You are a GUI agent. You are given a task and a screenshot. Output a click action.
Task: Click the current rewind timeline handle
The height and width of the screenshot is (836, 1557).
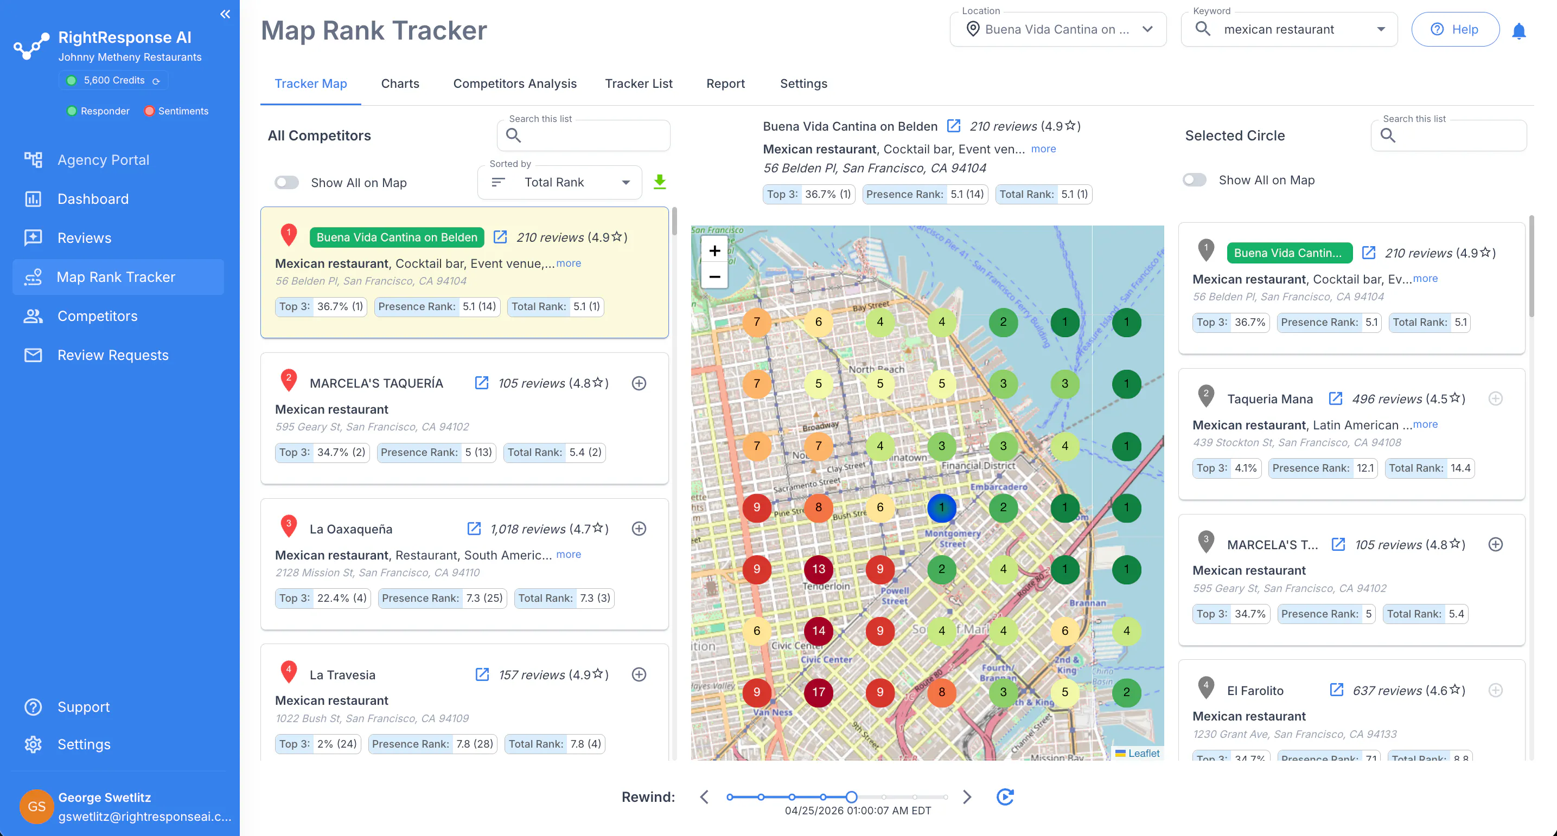point(851,797)
